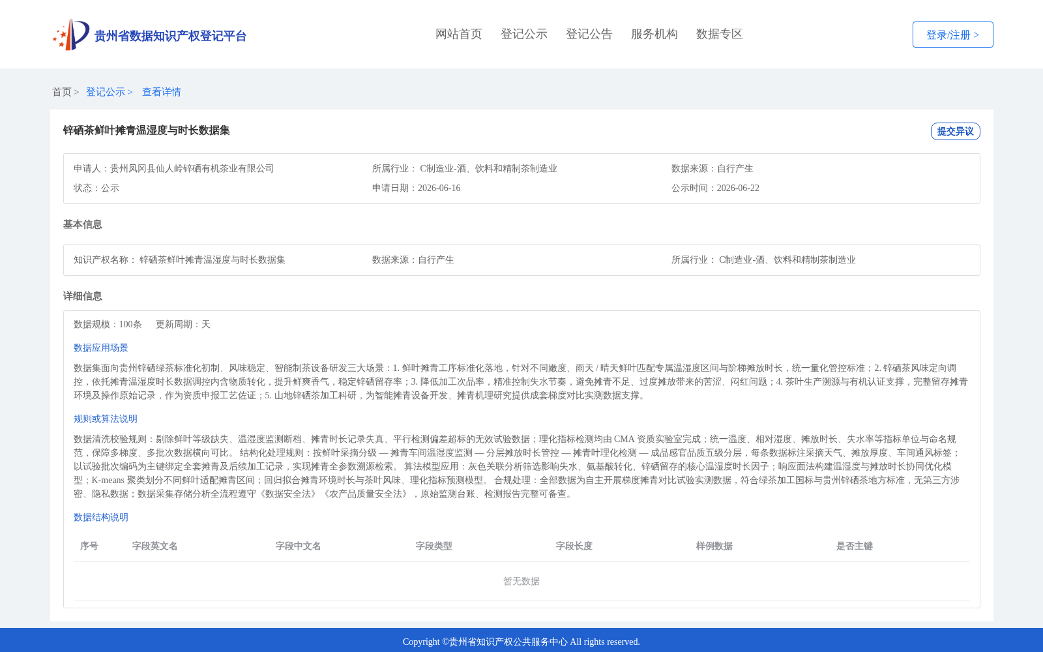Select the applicant text 贵州凤冈县仙人岭锌硒有机茶业有限公司
This screenshot has height=652, width=1043.
click(192, 168)
